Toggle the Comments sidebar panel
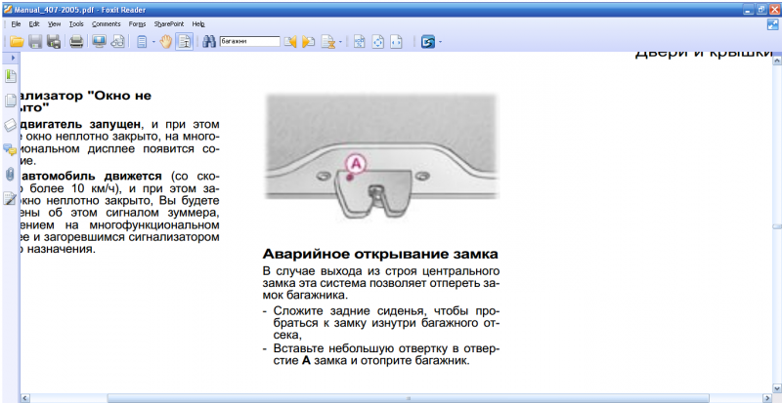 [11, 149]
